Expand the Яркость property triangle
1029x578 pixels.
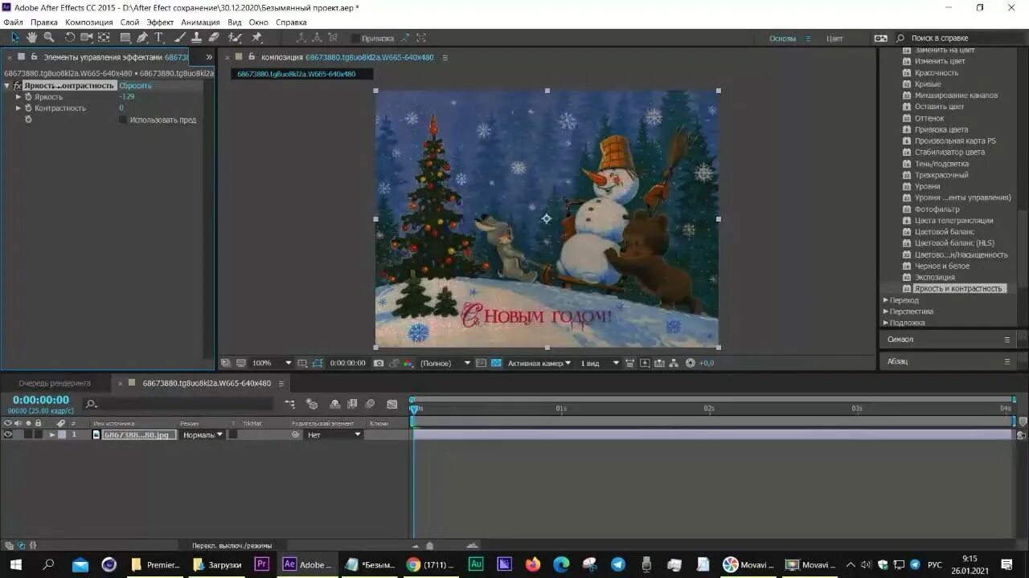point(18,96)
